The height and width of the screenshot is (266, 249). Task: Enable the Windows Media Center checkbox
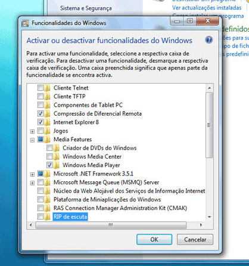49,156
